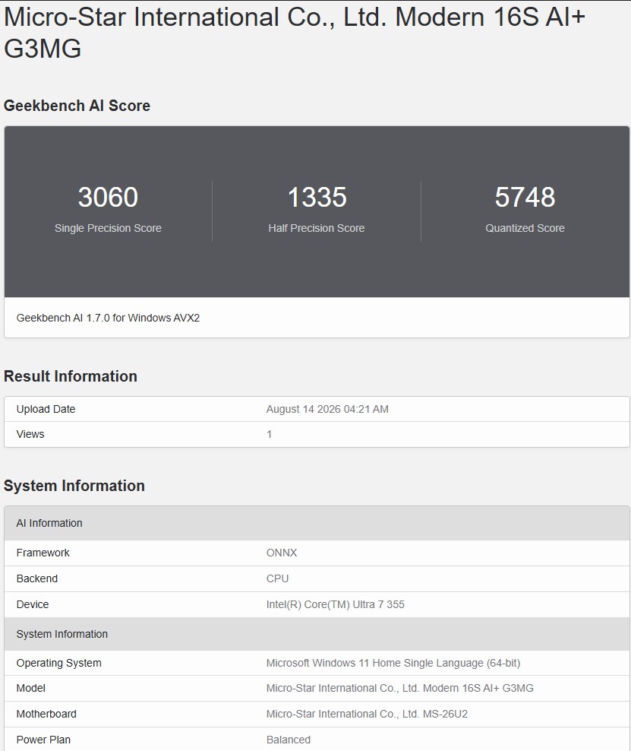Click the Model label
This screenshot has width=631, height=751.
[30, 688]
